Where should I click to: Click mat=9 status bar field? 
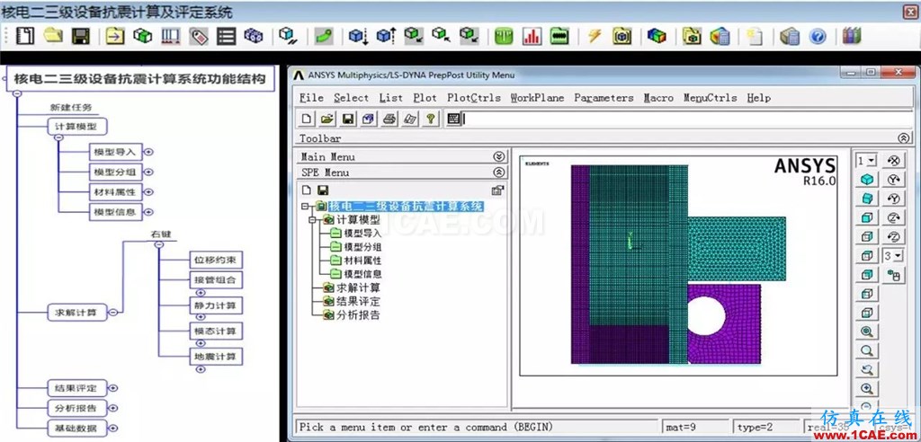695,428
